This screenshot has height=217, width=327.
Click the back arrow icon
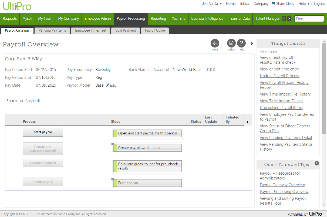(215, 43)
